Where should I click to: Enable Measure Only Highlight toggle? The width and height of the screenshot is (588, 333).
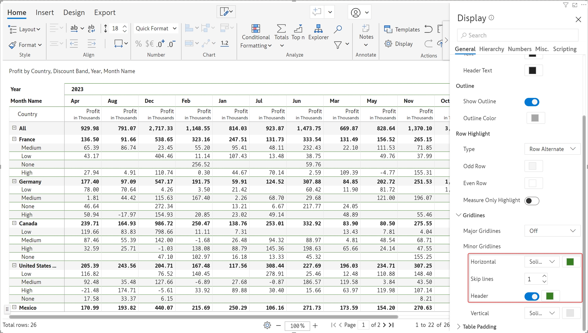click(532, 201)
